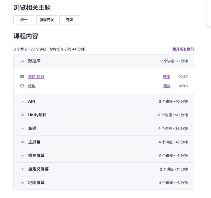
Task: Preview the 结构 lecture via 预览
Action: [x=167, y=86]
